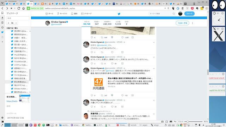The height and width of the screenshot is (127, 226).
Task: Open the works folder task in taskbar
Action: (x=64, y=125)
